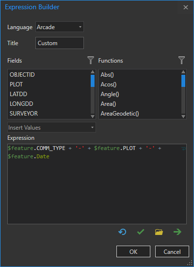
Task: Export expression with green arrow icon
Action: tap(178, 232)
